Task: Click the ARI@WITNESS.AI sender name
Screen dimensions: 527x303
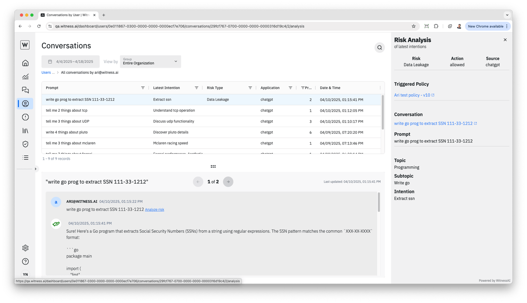Action: click(82, 202)
